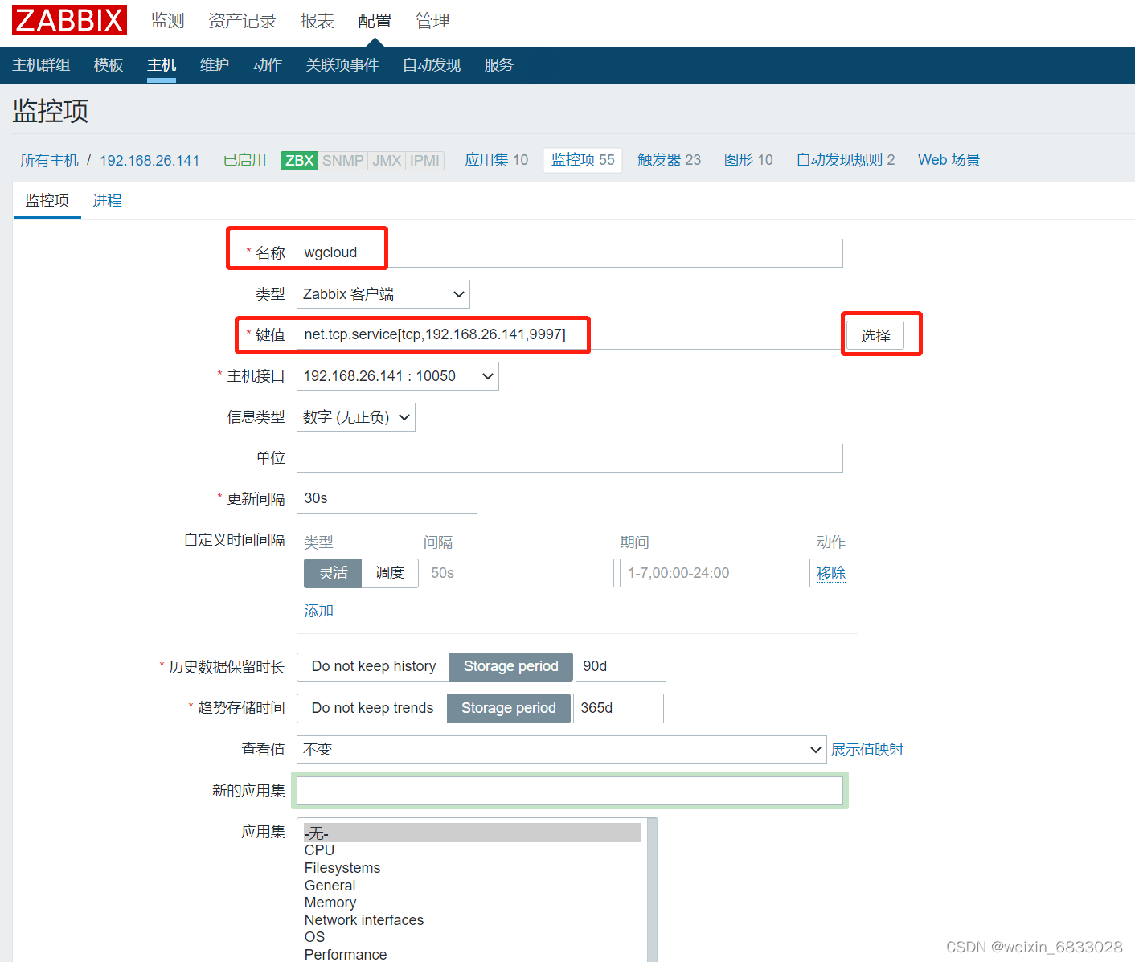Select CPU in the 应用集 list
The image size is (1135, 962).
pos(318,849)
